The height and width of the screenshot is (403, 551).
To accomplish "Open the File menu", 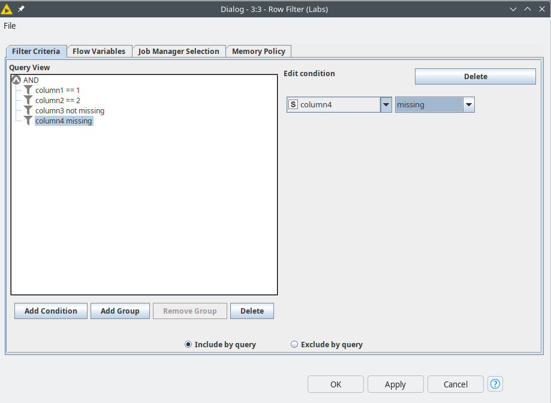I will pos(10,26).
